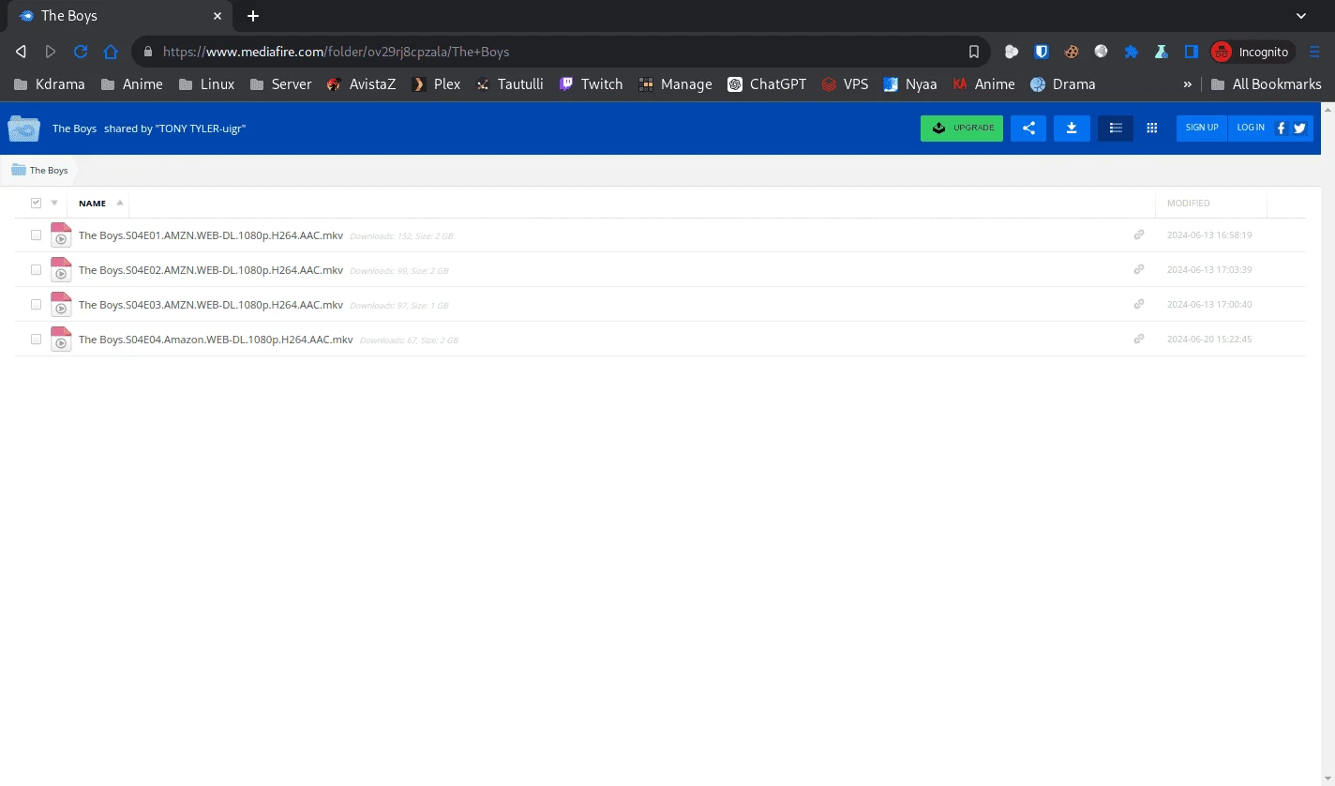Open the Server bookmarks folder

280,84
